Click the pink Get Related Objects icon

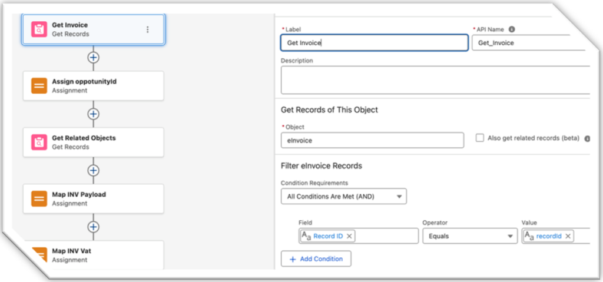click(39, 142)
